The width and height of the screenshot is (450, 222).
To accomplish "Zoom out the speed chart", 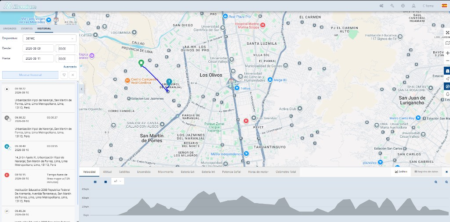I will (446, 182).
